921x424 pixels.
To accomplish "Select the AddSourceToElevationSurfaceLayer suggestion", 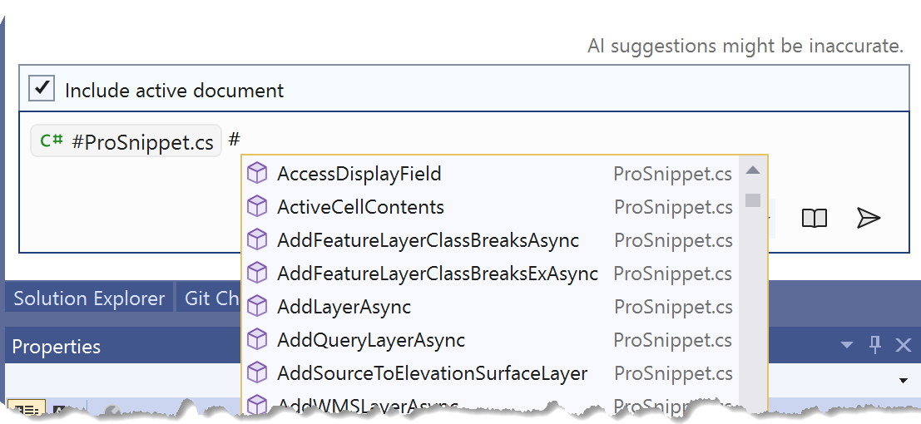I will 432,373.
